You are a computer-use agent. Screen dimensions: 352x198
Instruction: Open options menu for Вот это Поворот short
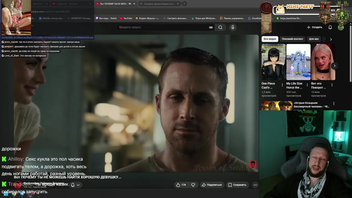pyautogui.click(x=332, y=85)
